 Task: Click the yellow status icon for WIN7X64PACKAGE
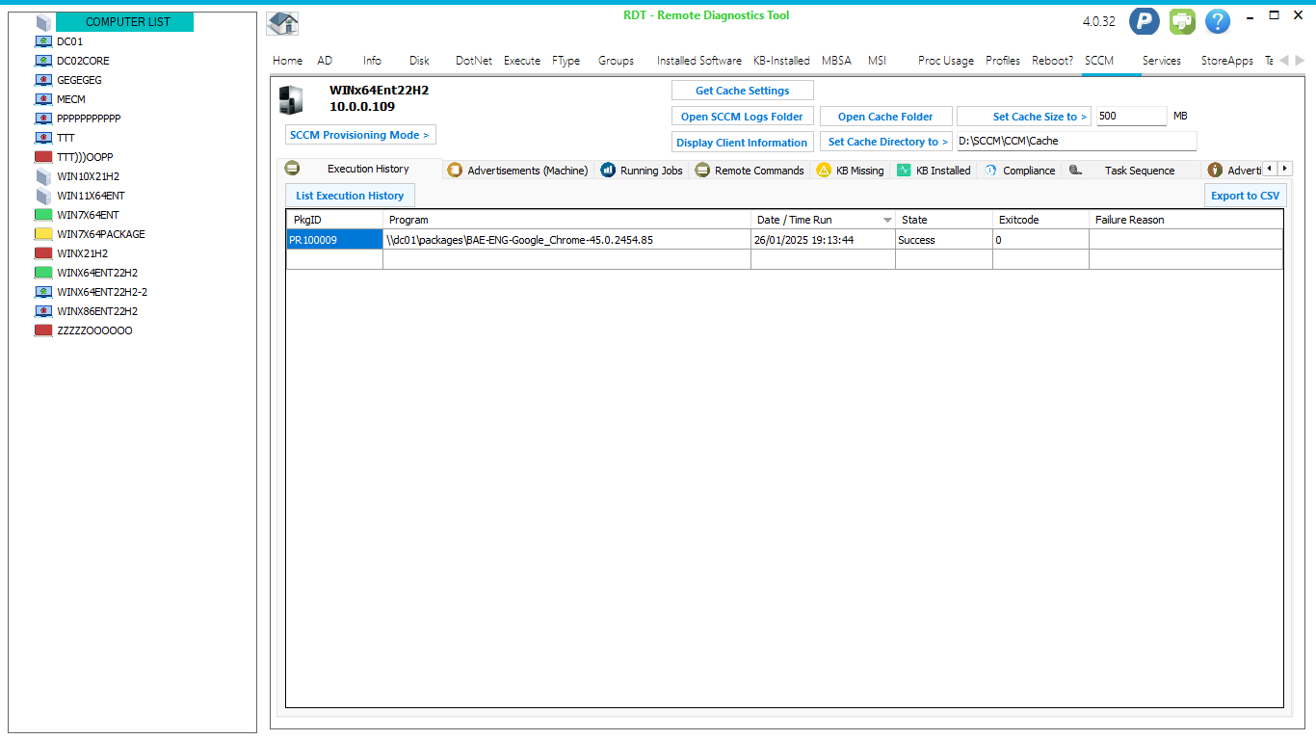(43, 234)
